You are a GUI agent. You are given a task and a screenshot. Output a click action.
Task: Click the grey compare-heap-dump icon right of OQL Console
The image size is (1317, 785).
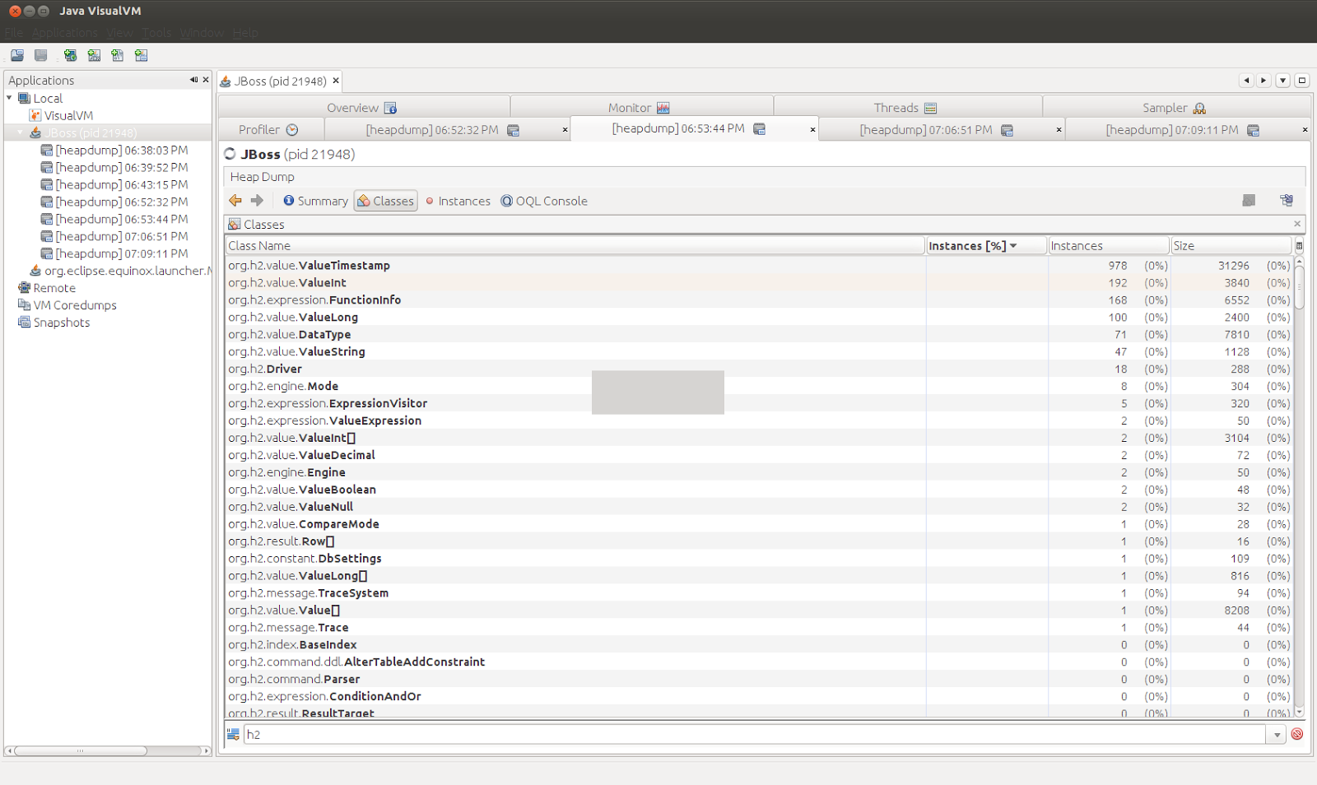(1249, 201)
